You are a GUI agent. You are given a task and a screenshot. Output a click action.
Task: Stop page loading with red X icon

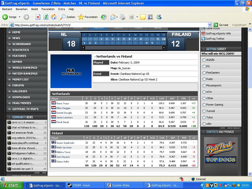tap(38, 17)
